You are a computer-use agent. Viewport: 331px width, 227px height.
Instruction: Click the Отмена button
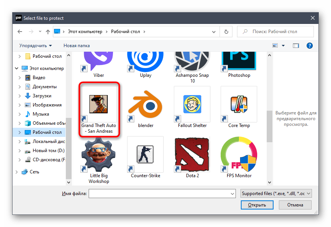click(x=295, y=205)
